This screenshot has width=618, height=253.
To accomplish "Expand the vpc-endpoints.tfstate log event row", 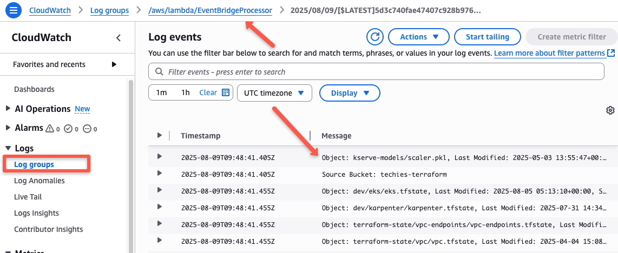I will point(159,223).
